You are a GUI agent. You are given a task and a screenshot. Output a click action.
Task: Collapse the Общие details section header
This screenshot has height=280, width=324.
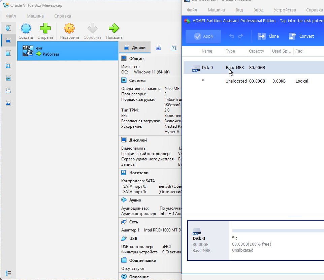tap(136, 59)
